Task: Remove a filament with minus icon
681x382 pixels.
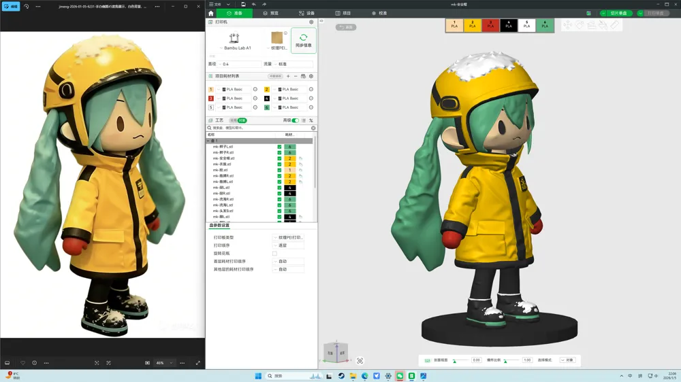Action: [296, 76]
